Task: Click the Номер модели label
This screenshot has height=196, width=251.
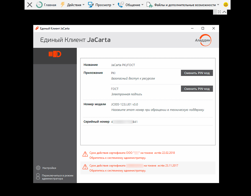Action: point(95,104)
